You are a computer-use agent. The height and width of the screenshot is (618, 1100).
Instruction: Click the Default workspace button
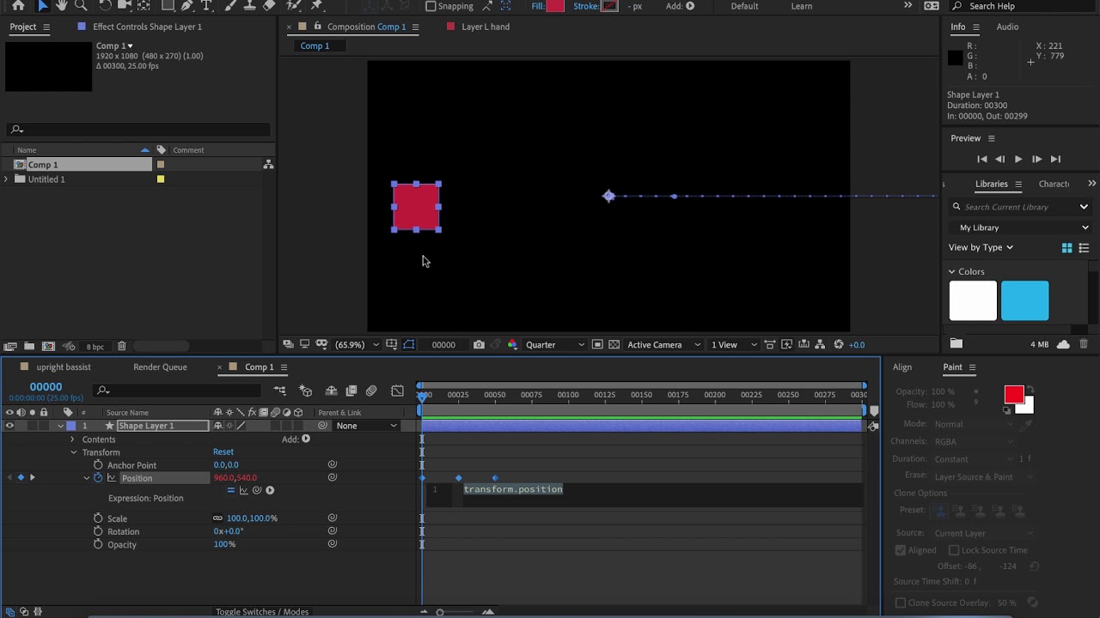[x=744, y=6]
